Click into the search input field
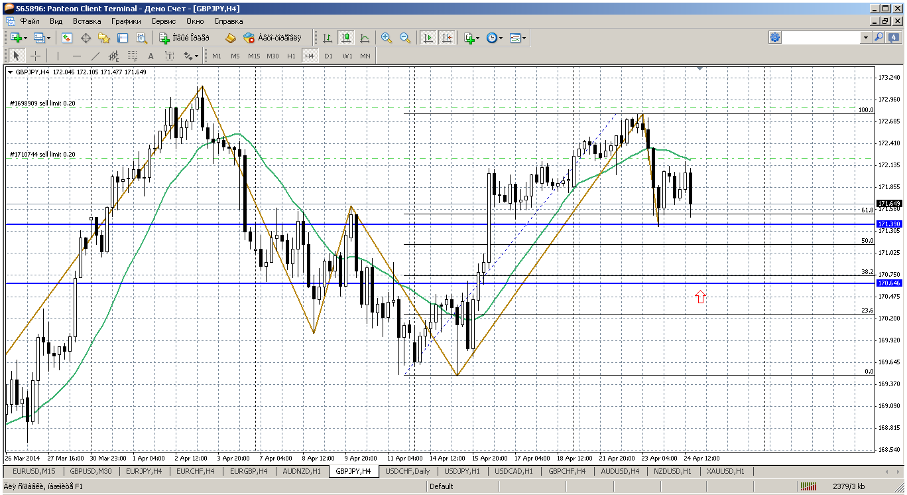 [821, 38]
